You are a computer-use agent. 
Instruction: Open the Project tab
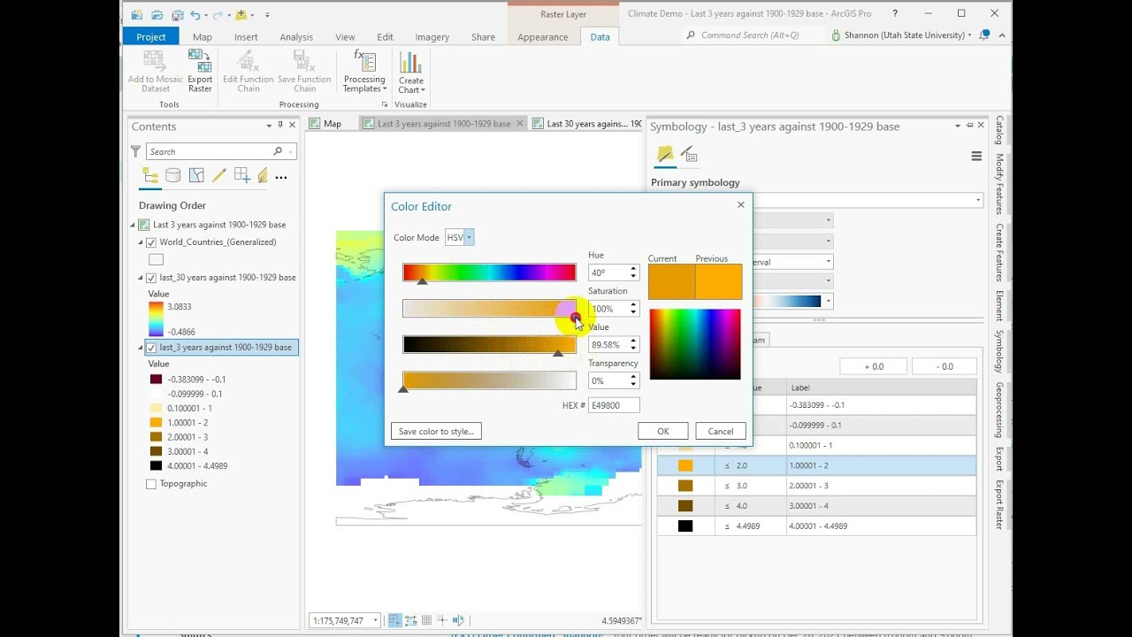point(150,36)
